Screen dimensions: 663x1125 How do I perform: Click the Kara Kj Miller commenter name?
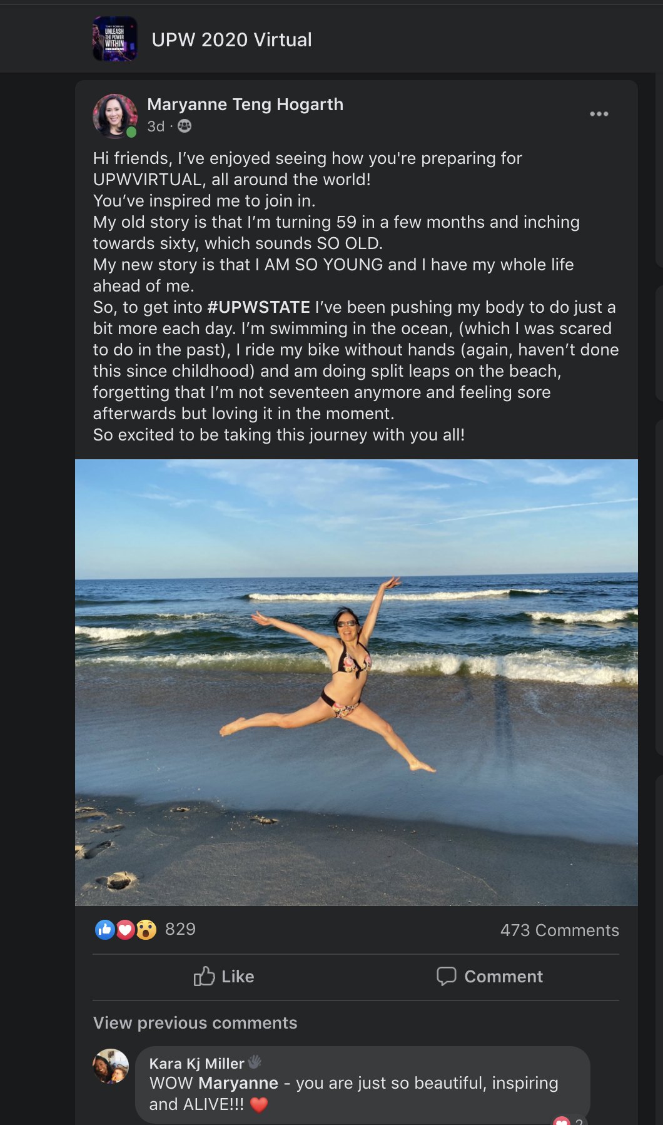pyautogui.click(x=196, y=1064)
